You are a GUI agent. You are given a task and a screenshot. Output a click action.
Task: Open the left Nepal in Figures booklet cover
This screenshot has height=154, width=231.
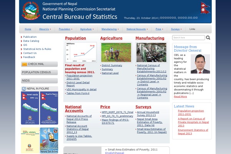pos(30,108)
